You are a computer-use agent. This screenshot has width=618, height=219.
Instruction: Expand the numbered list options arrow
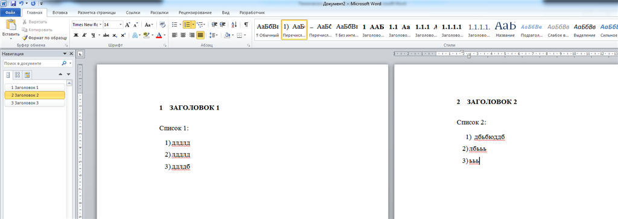click(x=193, y=25)
